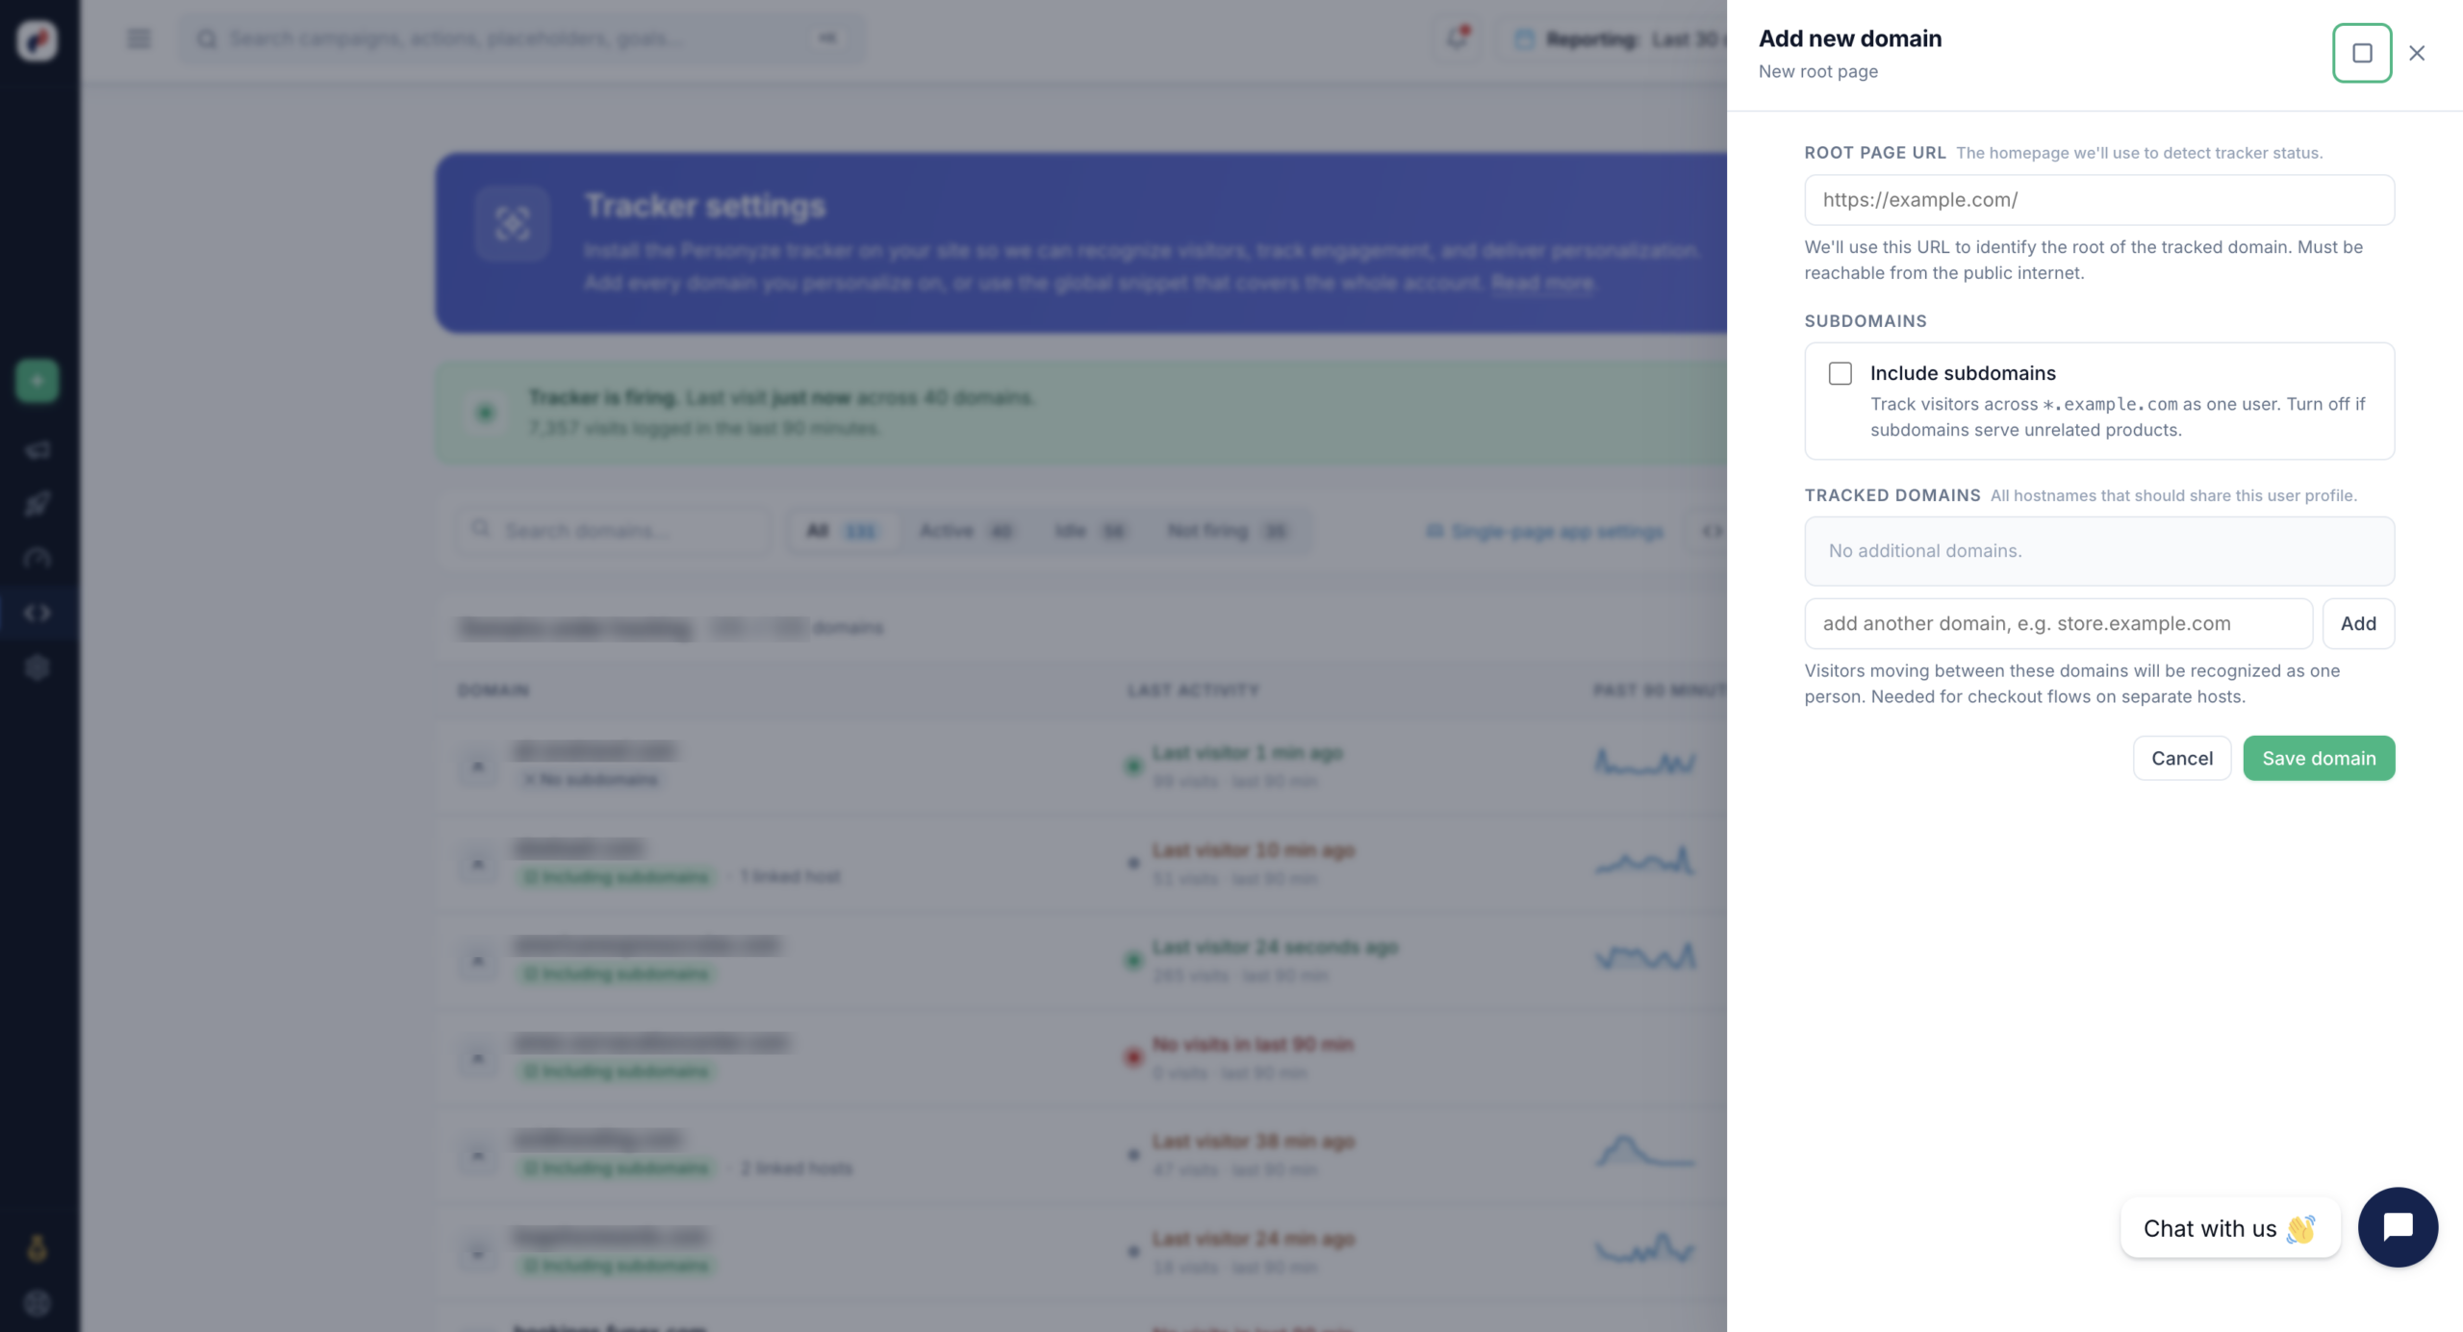Image resolution: width=2463 pixels, height=1332 pixels.
Task: Open the gauge dashboard icon in the sidebar
Action: (x=38, y=558)
